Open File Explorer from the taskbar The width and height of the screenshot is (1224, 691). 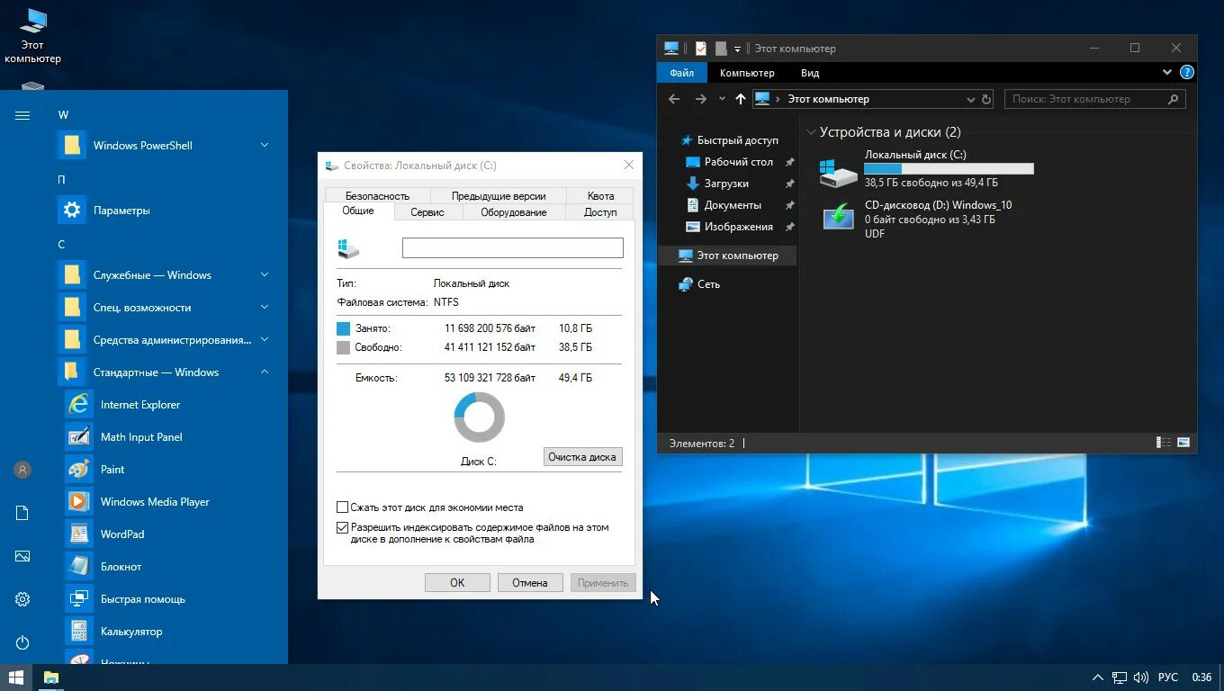51,678
